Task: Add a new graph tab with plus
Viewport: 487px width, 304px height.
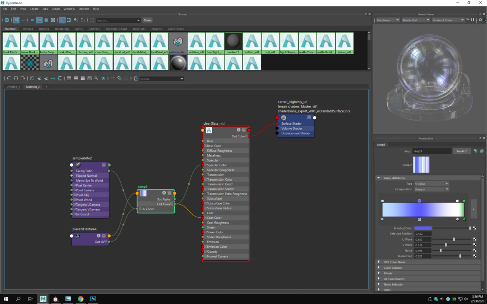Action: pyautogui.click(x=46, y=87)
